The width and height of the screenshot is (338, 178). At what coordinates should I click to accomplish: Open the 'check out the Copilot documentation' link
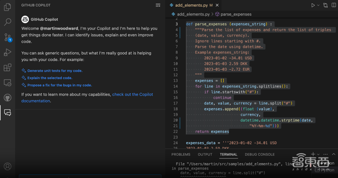[132, 94]
